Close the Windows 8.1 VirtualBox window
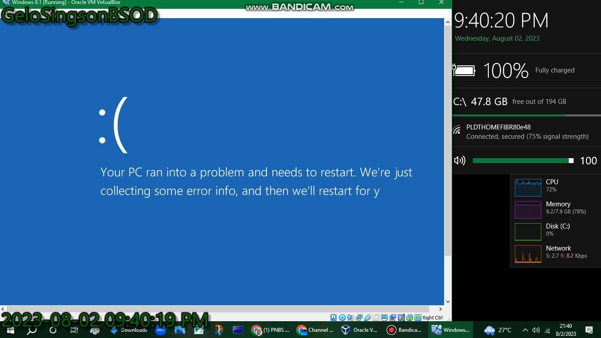 pyautogui.click(x=441, y=3)
